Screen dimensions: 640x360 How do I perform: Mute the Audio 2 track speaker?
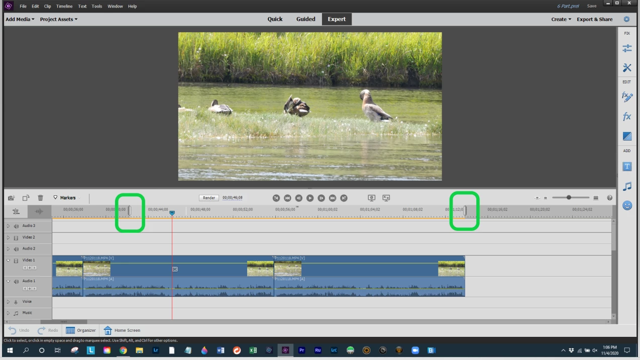[16, 249]
